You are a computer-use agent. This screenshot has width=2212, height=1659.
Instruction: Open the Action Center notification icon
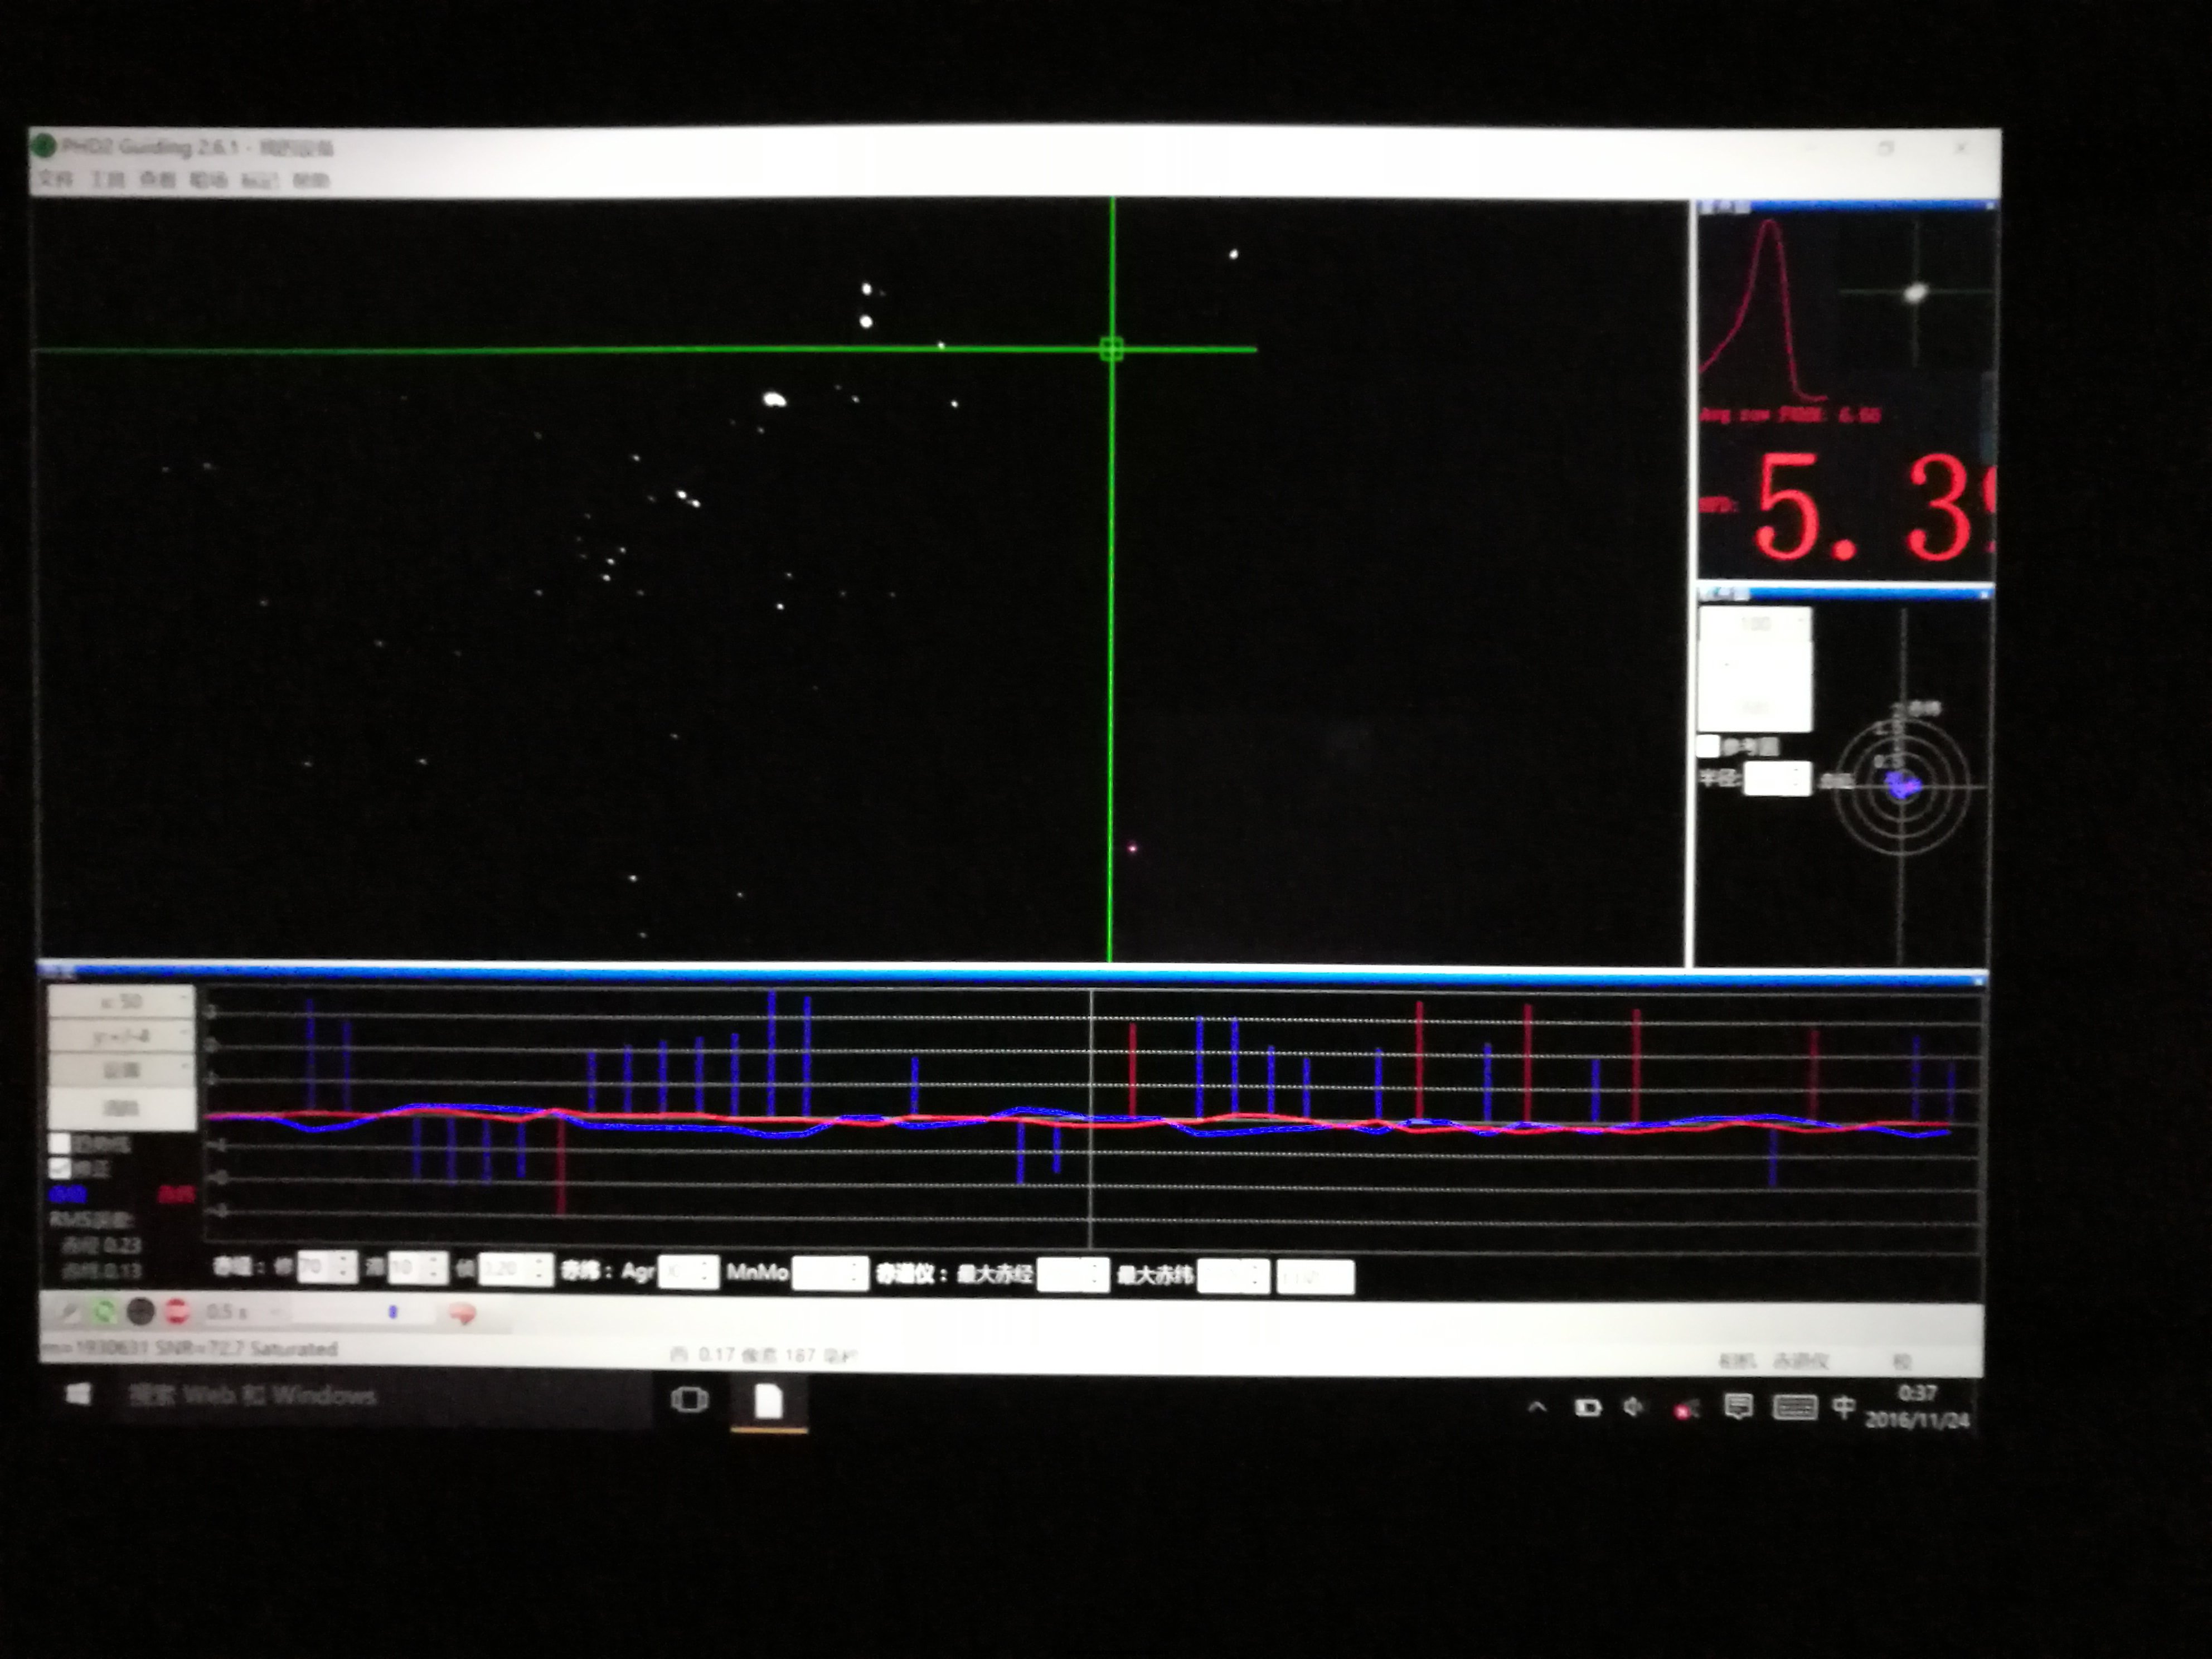pos(1738,1407)
